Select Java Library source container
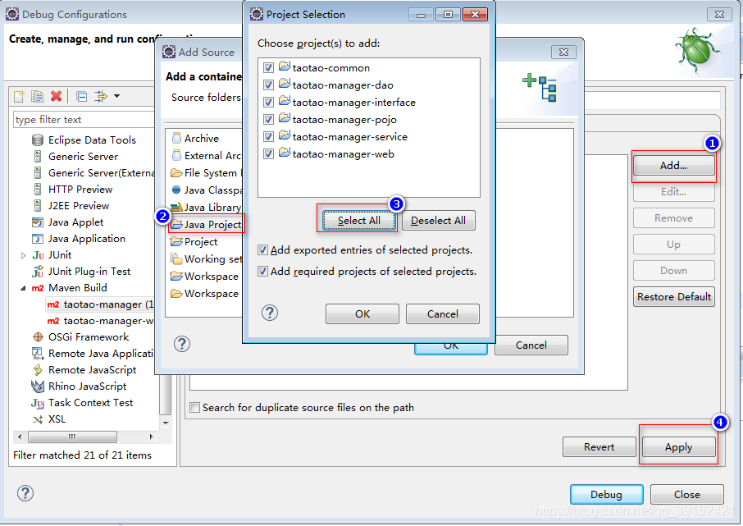 click(207, 208)
